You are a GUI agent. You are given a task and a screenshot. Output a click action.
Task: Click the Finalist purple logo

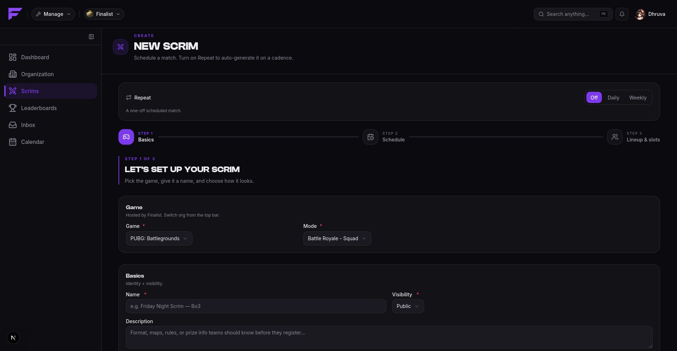pos(15,14)
